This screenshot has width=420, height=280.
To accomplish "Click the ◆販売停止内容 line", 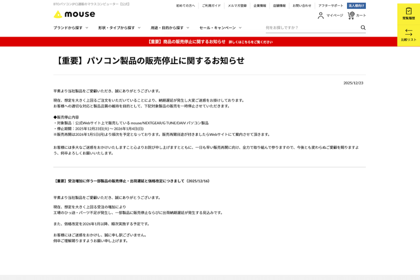I will (x=66, y=117).
